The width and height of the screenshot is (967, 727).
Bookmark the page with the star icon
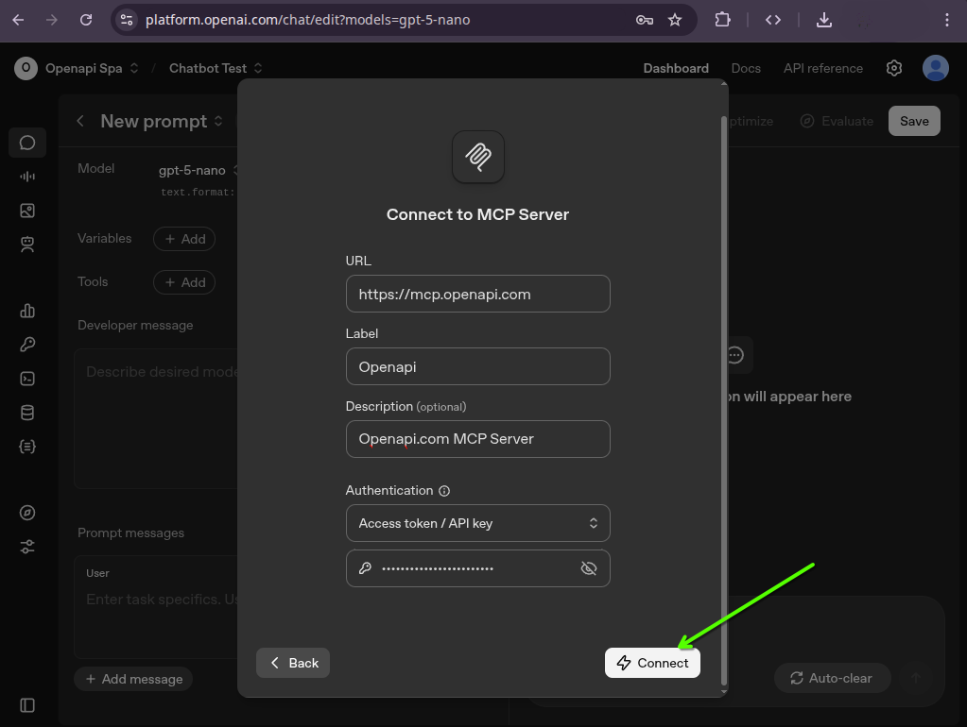click(675, 20)
